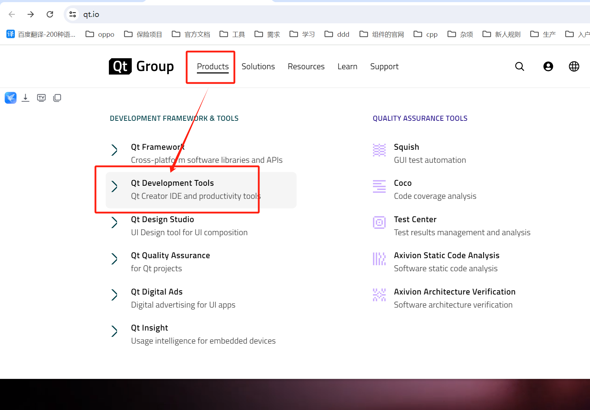Click the Test Center product icon

[379, 222]
